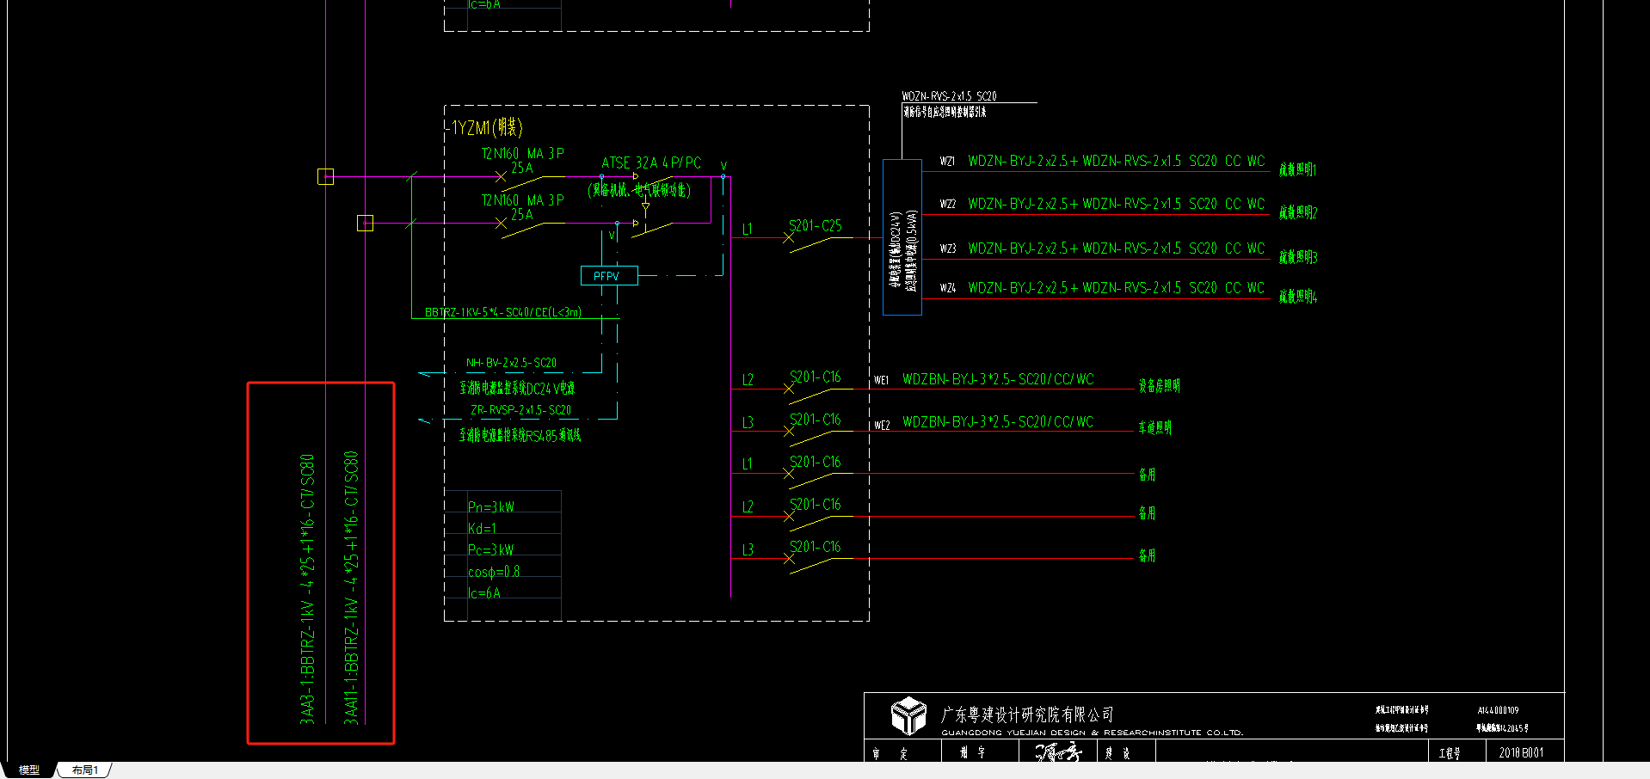Click the 疏散照明3 label
Screen dimensions: 1650x779
tap(1297, 257)
